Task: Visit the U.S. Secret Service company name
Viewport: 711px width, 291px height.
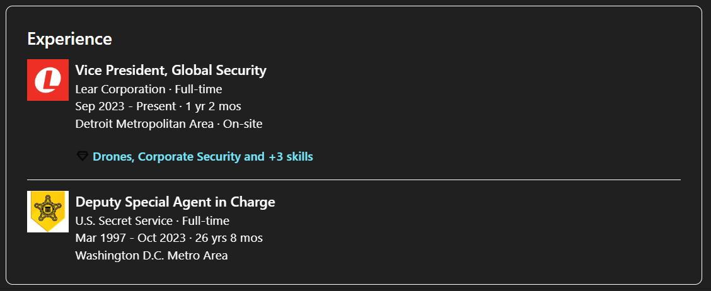Action: tap(124, 220)
